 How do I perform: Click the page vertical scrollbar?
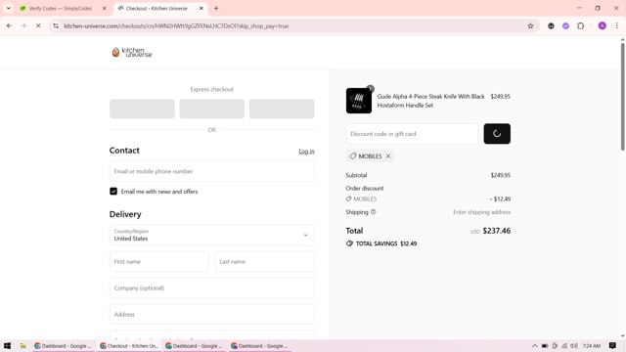point(622,97)
